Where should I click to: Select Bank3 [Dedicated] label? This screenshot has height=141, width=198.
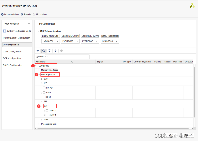[110, 36]
